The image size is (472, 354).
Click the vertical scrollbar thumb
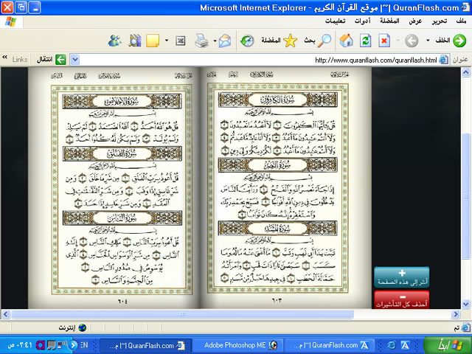465,195
